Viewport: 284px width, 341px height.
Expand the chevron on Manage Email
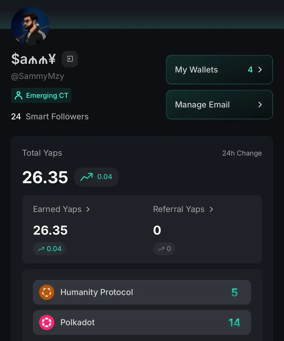click(x=260, y=105)
